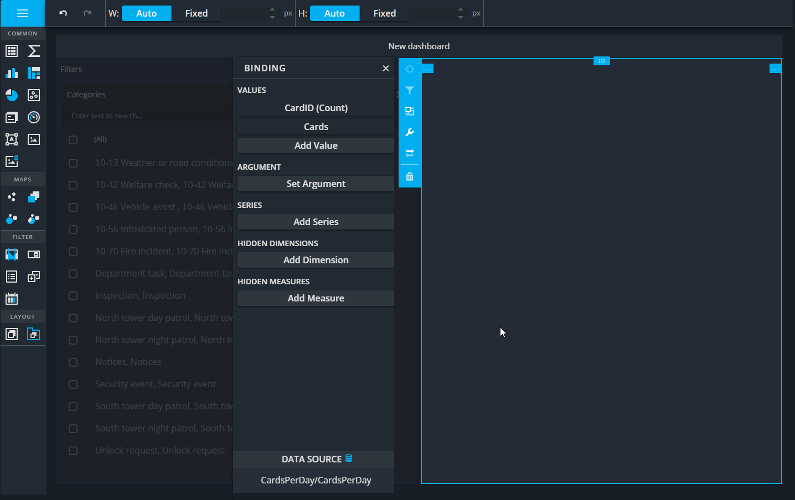Open the Filtering funnel menu of the selected item
This screenshot has width=795, height=500.
click(x=410, y=90)
